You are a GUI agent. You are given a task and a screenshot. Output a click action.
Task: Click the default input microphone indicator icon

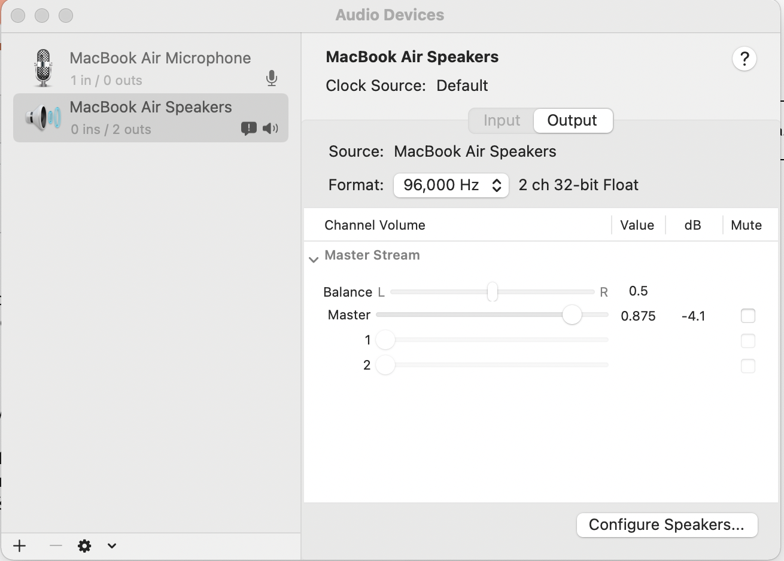click(x=272, y=78)
